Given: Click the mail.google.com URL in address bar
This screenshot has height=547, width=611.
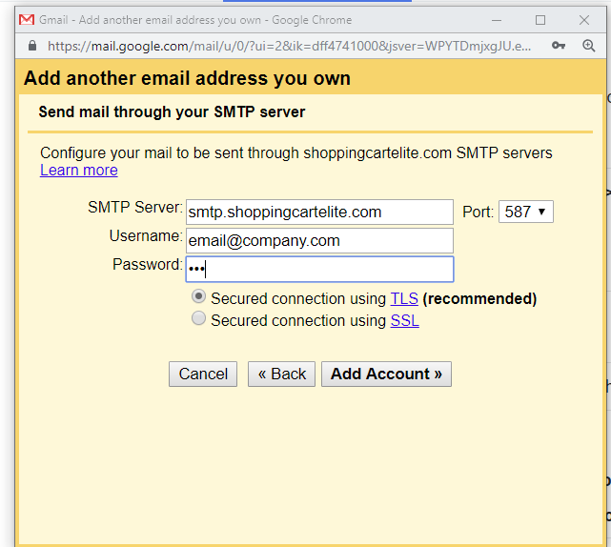Looking at the screenshot, I should [x=289, y=46].
